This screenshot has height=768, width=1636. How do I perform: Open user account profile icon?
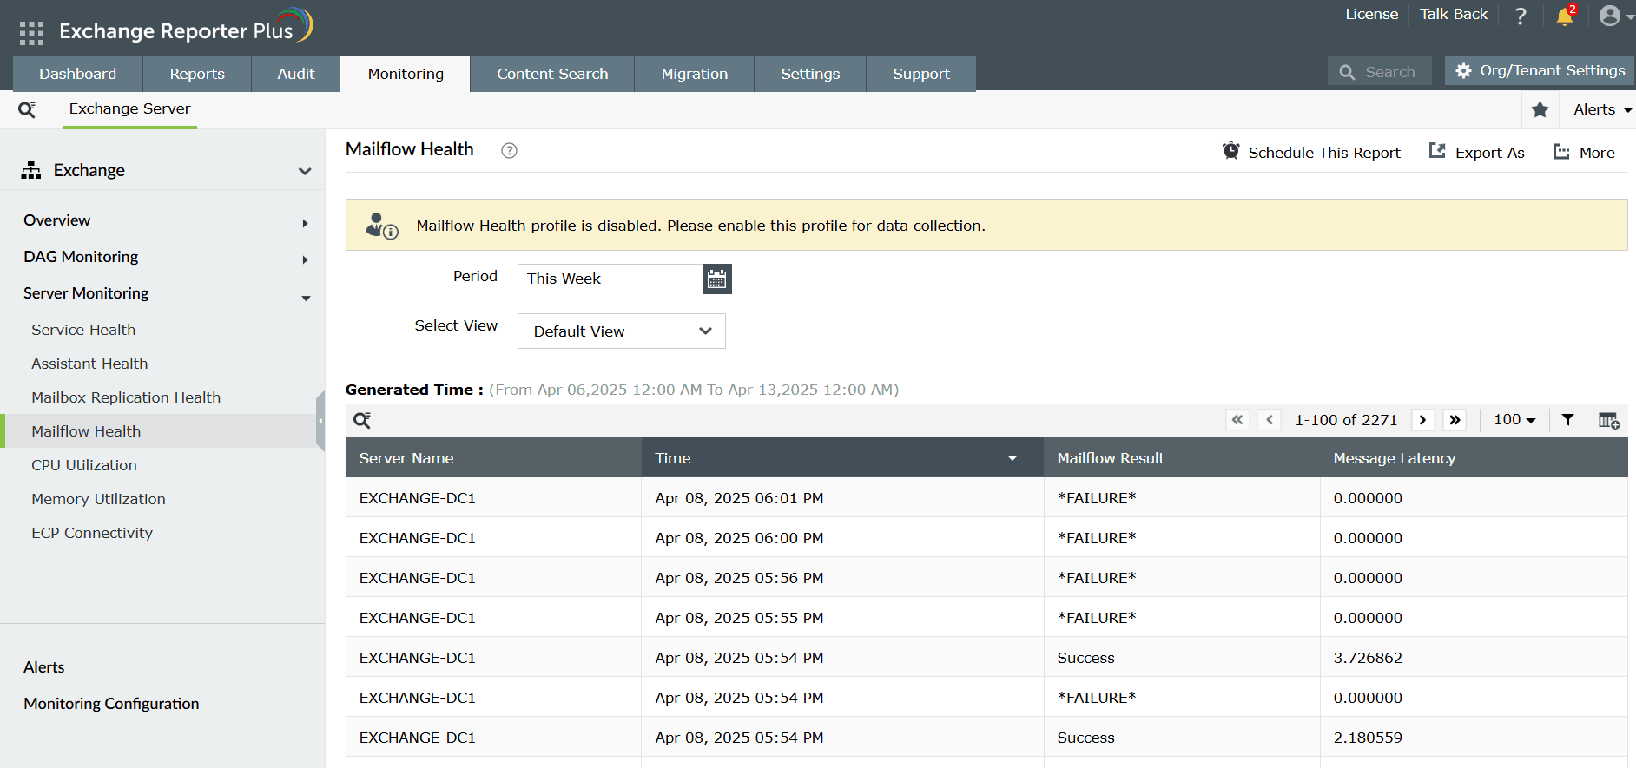[1610, 16]
